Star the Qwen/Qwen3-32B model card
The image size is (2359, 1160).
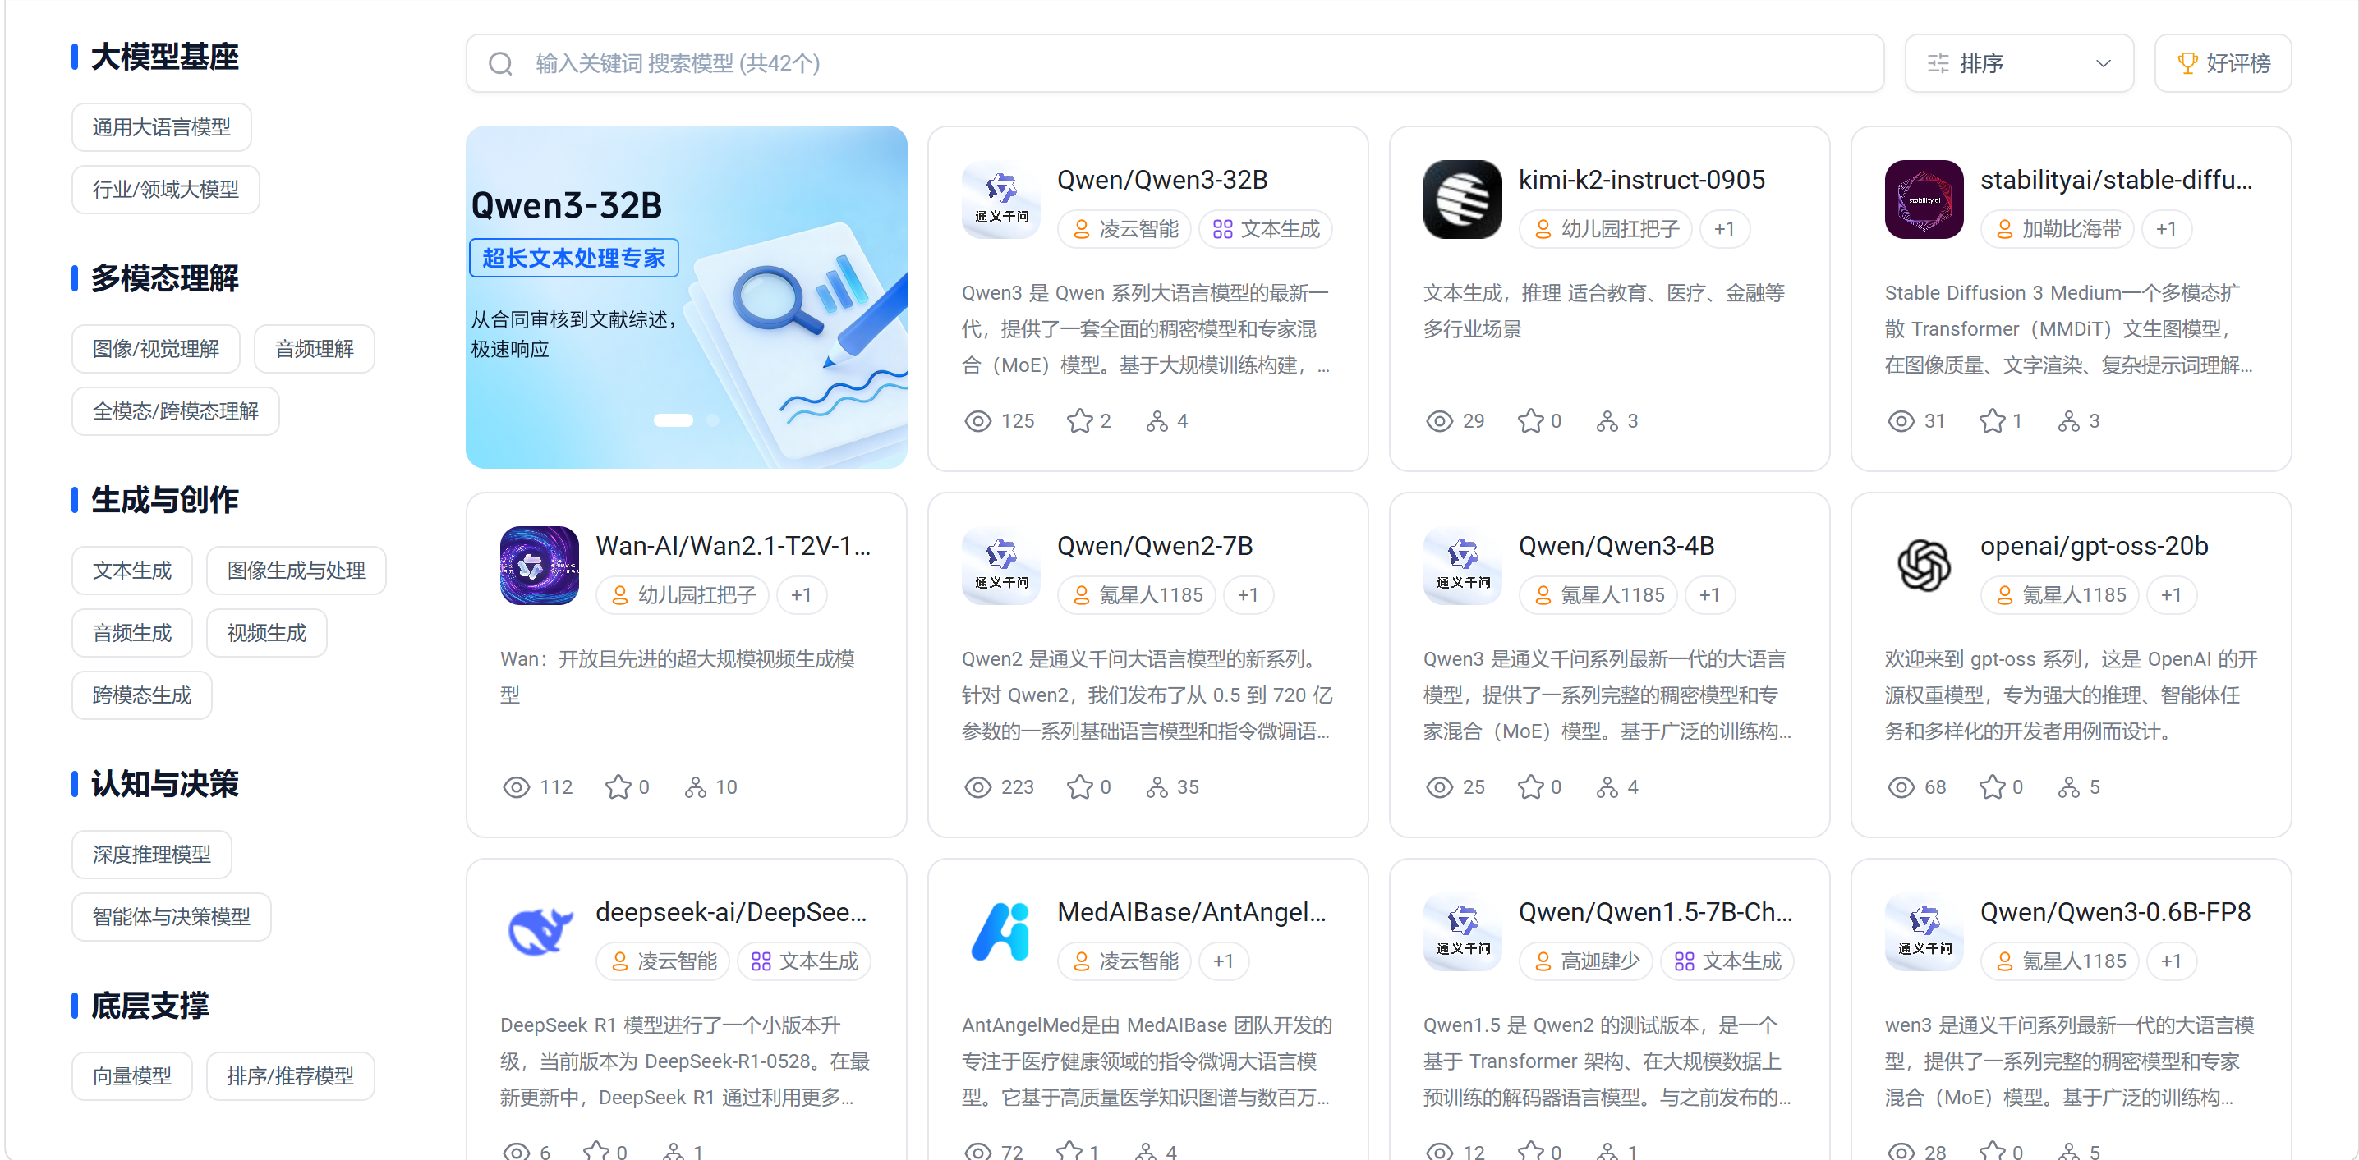coord(1079,421)
